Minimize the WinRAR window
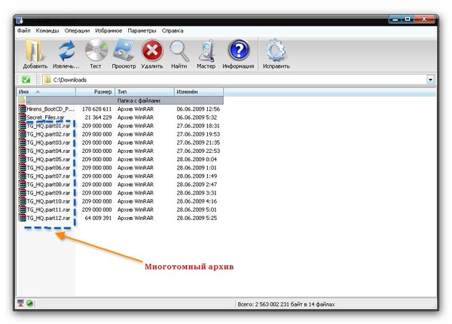This screenshot has height=324, width=452. pyautogui.click(x=395, y=20)
